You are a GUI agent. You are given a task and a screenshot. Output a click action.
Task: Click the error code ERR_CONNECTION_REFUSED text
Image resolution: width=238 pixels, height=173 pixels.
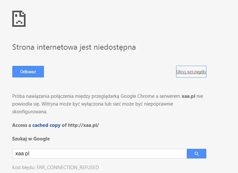68,168
